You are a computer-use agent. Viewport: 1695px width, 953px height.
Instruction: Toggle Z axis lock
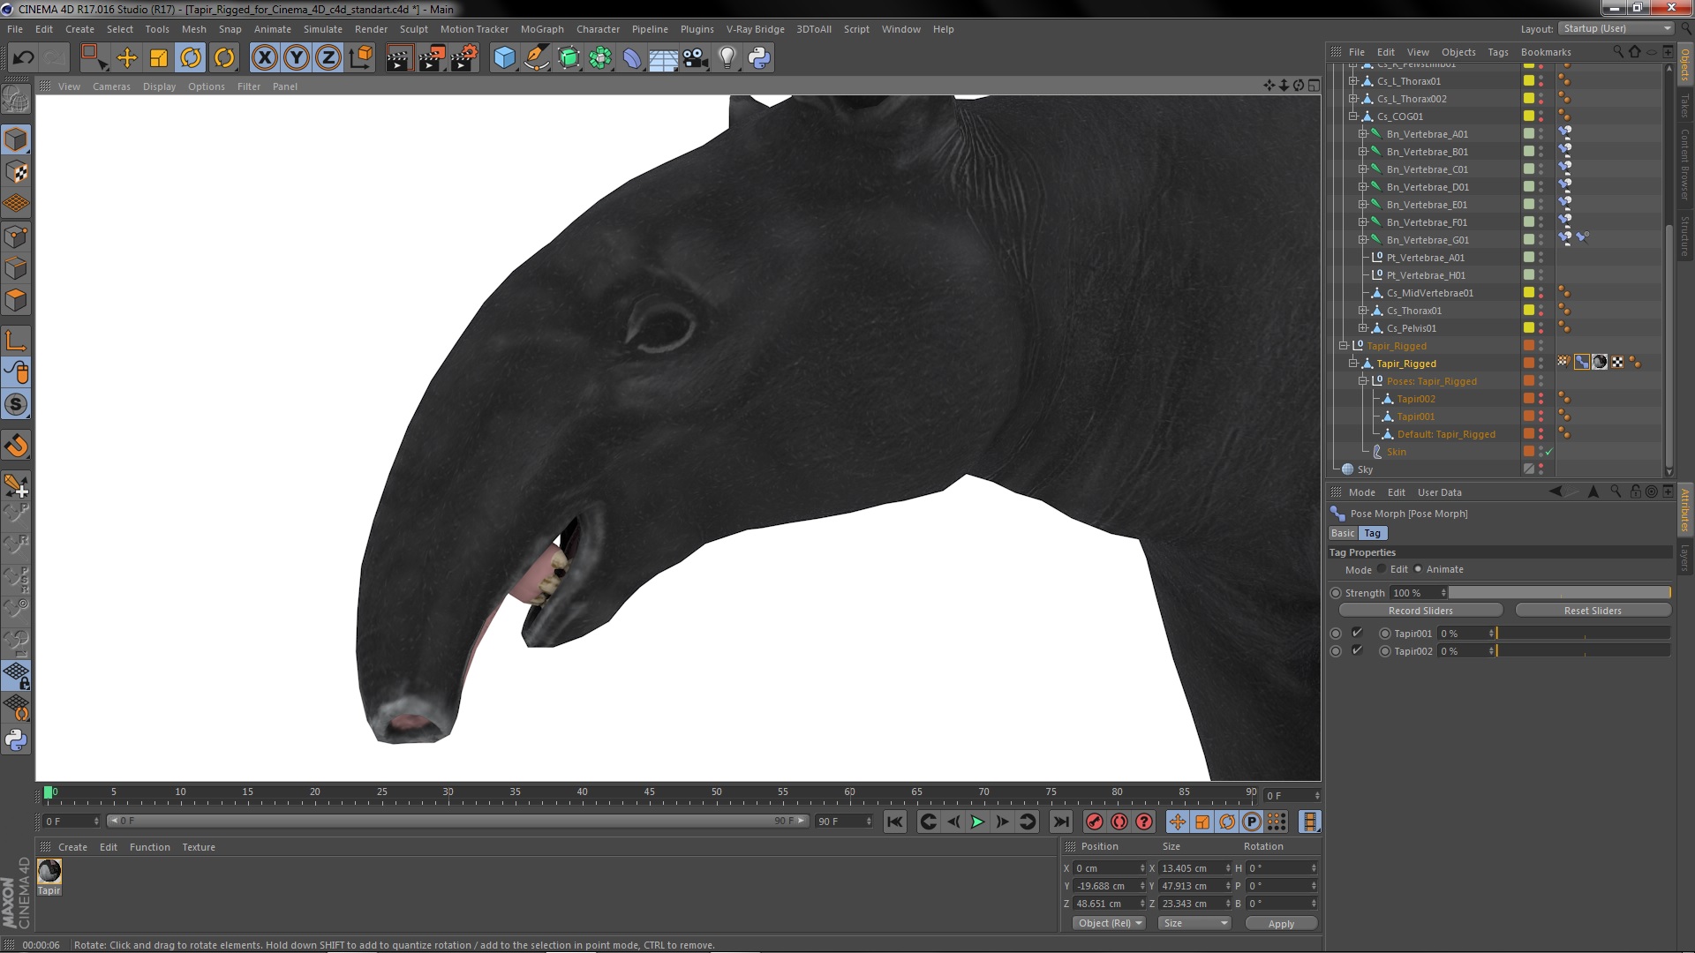click(x=328, y=58)
